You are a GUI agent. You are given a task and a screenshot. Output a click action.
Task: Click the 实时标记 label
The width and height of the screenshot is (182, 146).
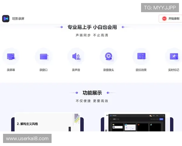[174, 70]
